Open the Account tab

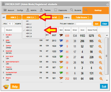click(9, 10)
